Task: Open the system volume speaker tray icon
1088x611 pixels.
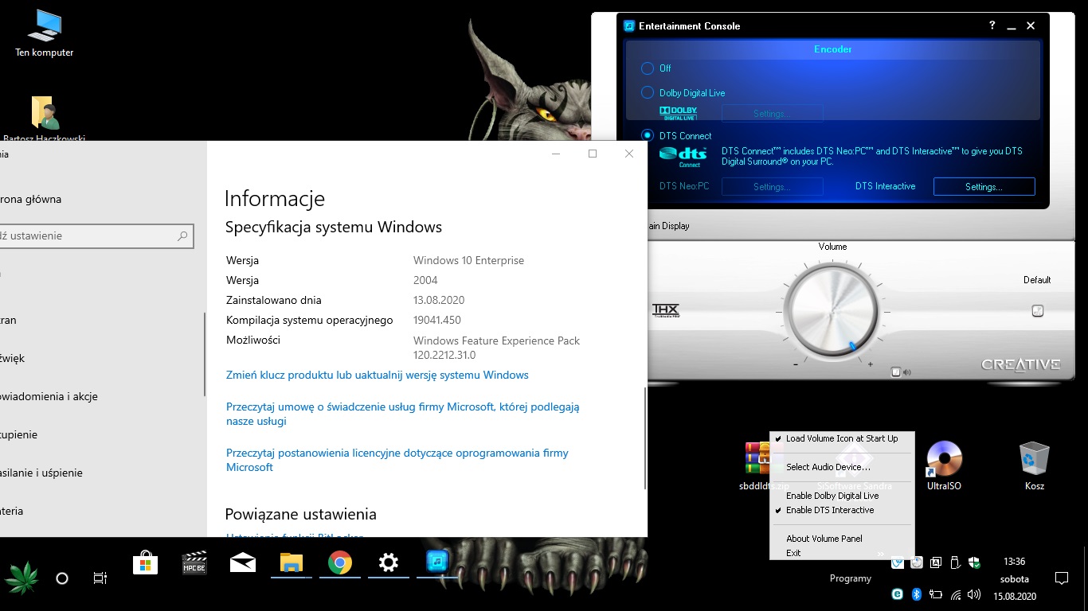Action: [x=974, y=593]
